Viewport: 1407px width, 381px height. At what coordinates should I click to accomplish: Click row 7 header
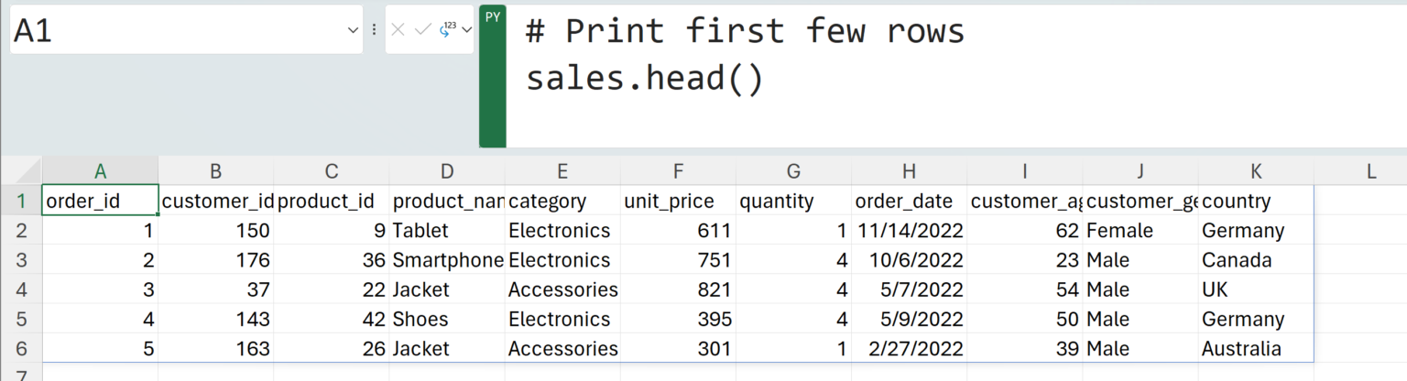coord(21,374)
